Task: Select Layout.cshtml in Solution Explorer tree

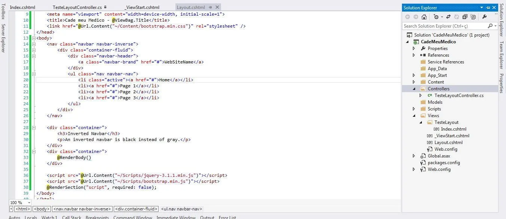Action: pyautogui.click(x=448, y=143)
